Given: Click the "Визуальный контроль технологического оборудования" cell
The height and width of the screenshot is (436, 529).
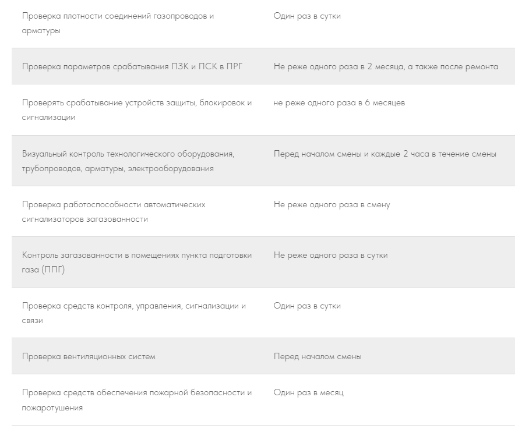Looking at the screenshot, I should (128, 161).
